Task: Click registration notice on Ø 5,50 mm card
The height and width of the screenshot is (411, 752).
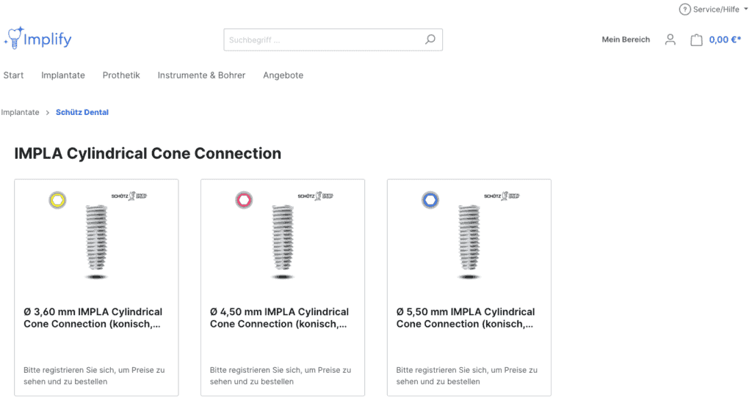Action: tap(466, 376)
